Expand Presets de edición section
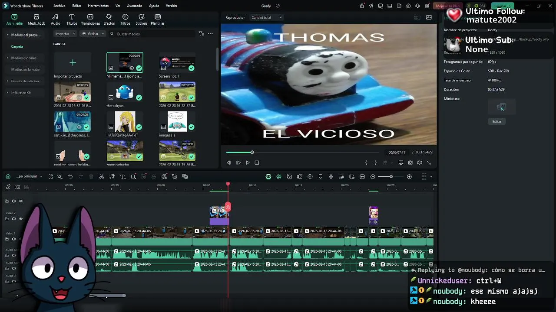This screenshot has width=556, height=312. tap(7, 81)
